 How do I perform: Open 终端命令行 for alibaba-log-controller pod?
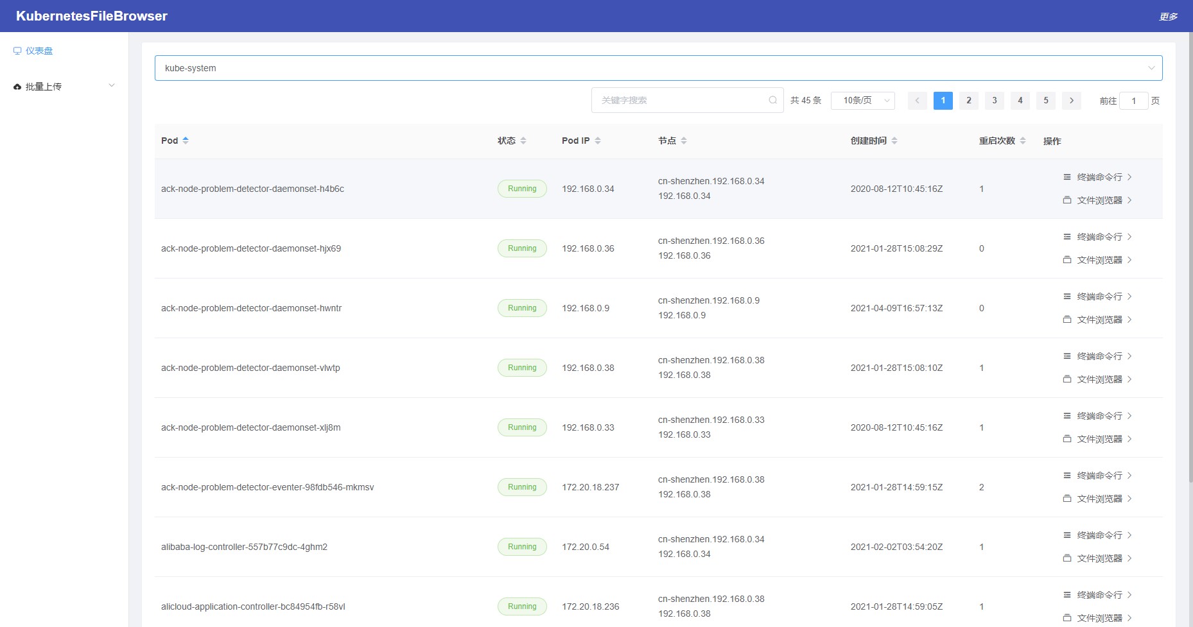click(1098, 535)
